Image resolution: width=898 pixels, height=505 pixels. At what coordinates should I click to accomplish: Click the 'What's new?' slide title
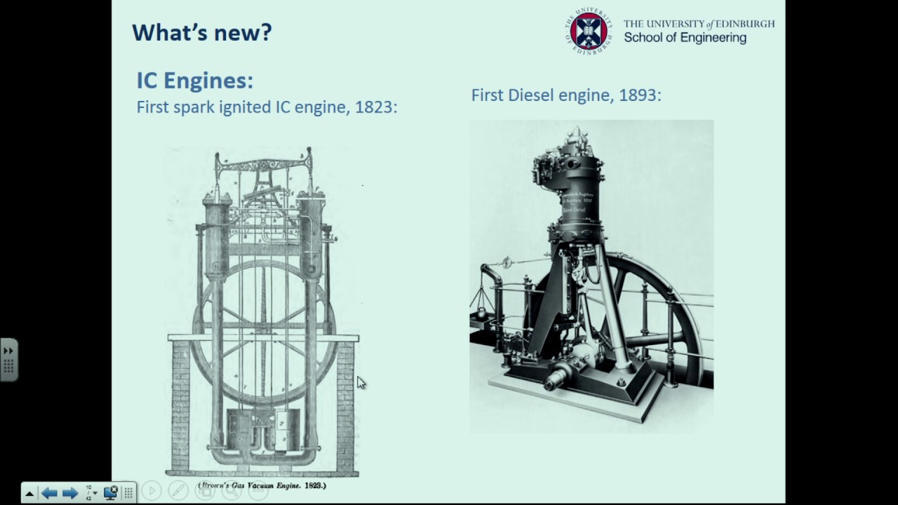pyautogui.click(x=202, y=32)
